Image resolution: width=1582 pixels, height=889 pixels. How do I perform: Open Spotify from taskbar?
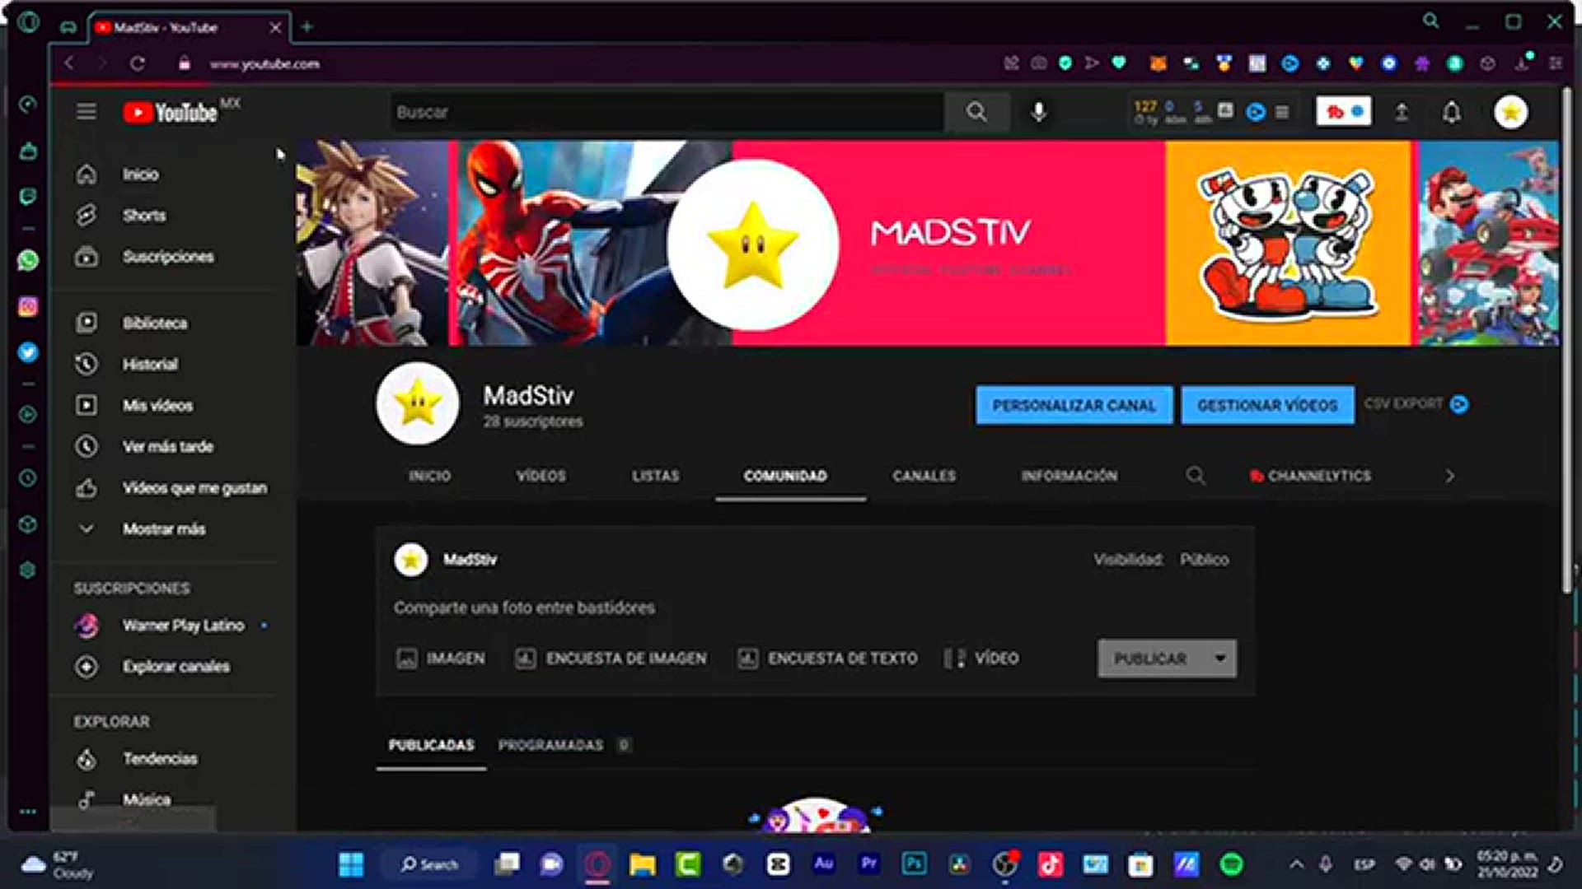pyautogui.click(x=1231, y=864)
